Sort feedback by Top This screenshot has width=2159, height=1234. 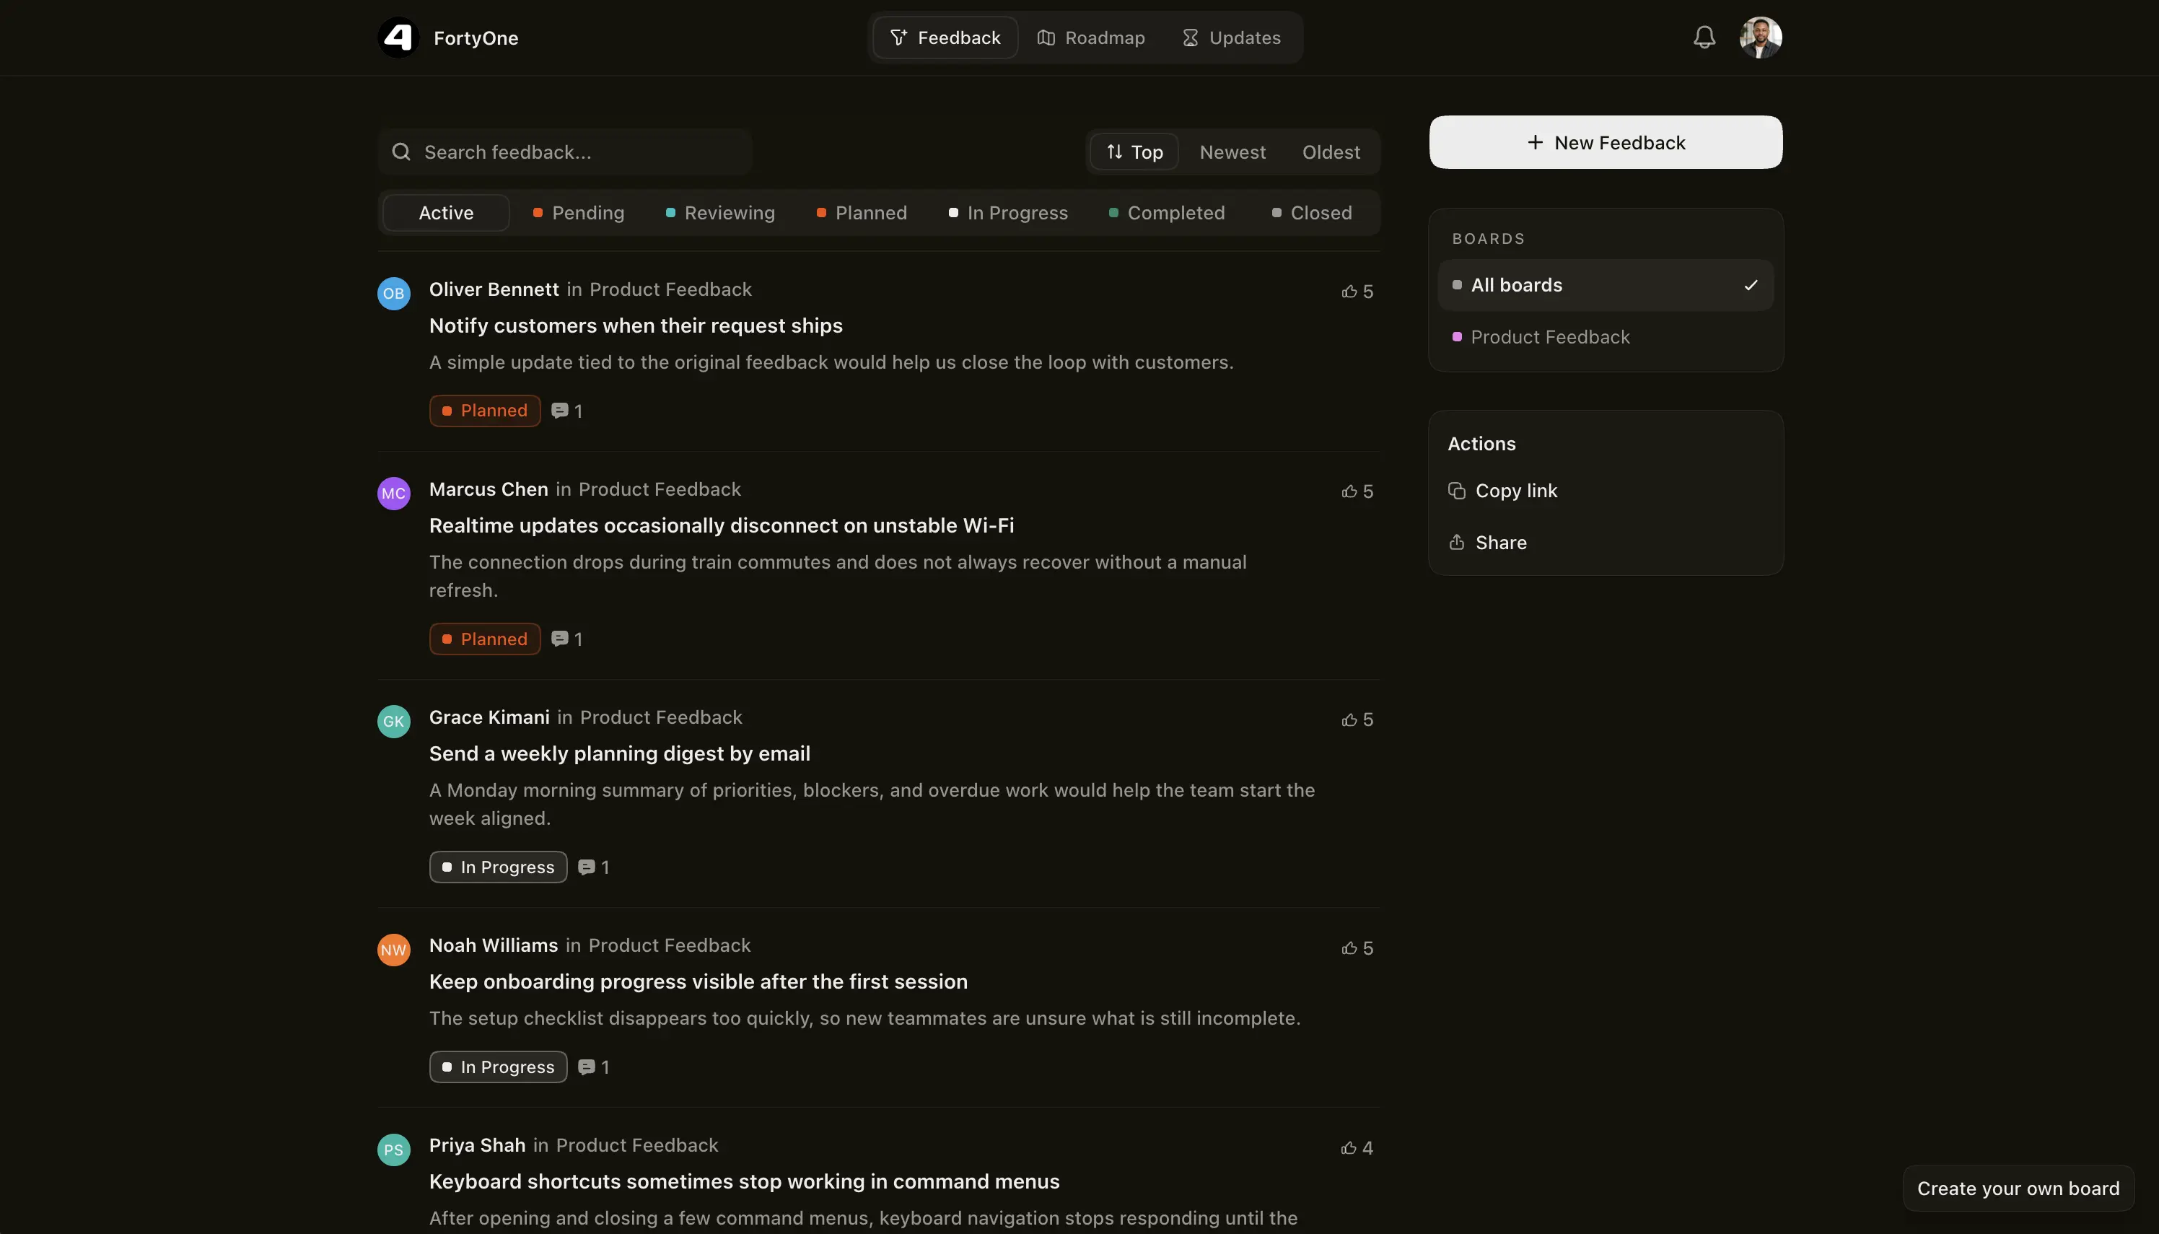(x=1134, y=152)
